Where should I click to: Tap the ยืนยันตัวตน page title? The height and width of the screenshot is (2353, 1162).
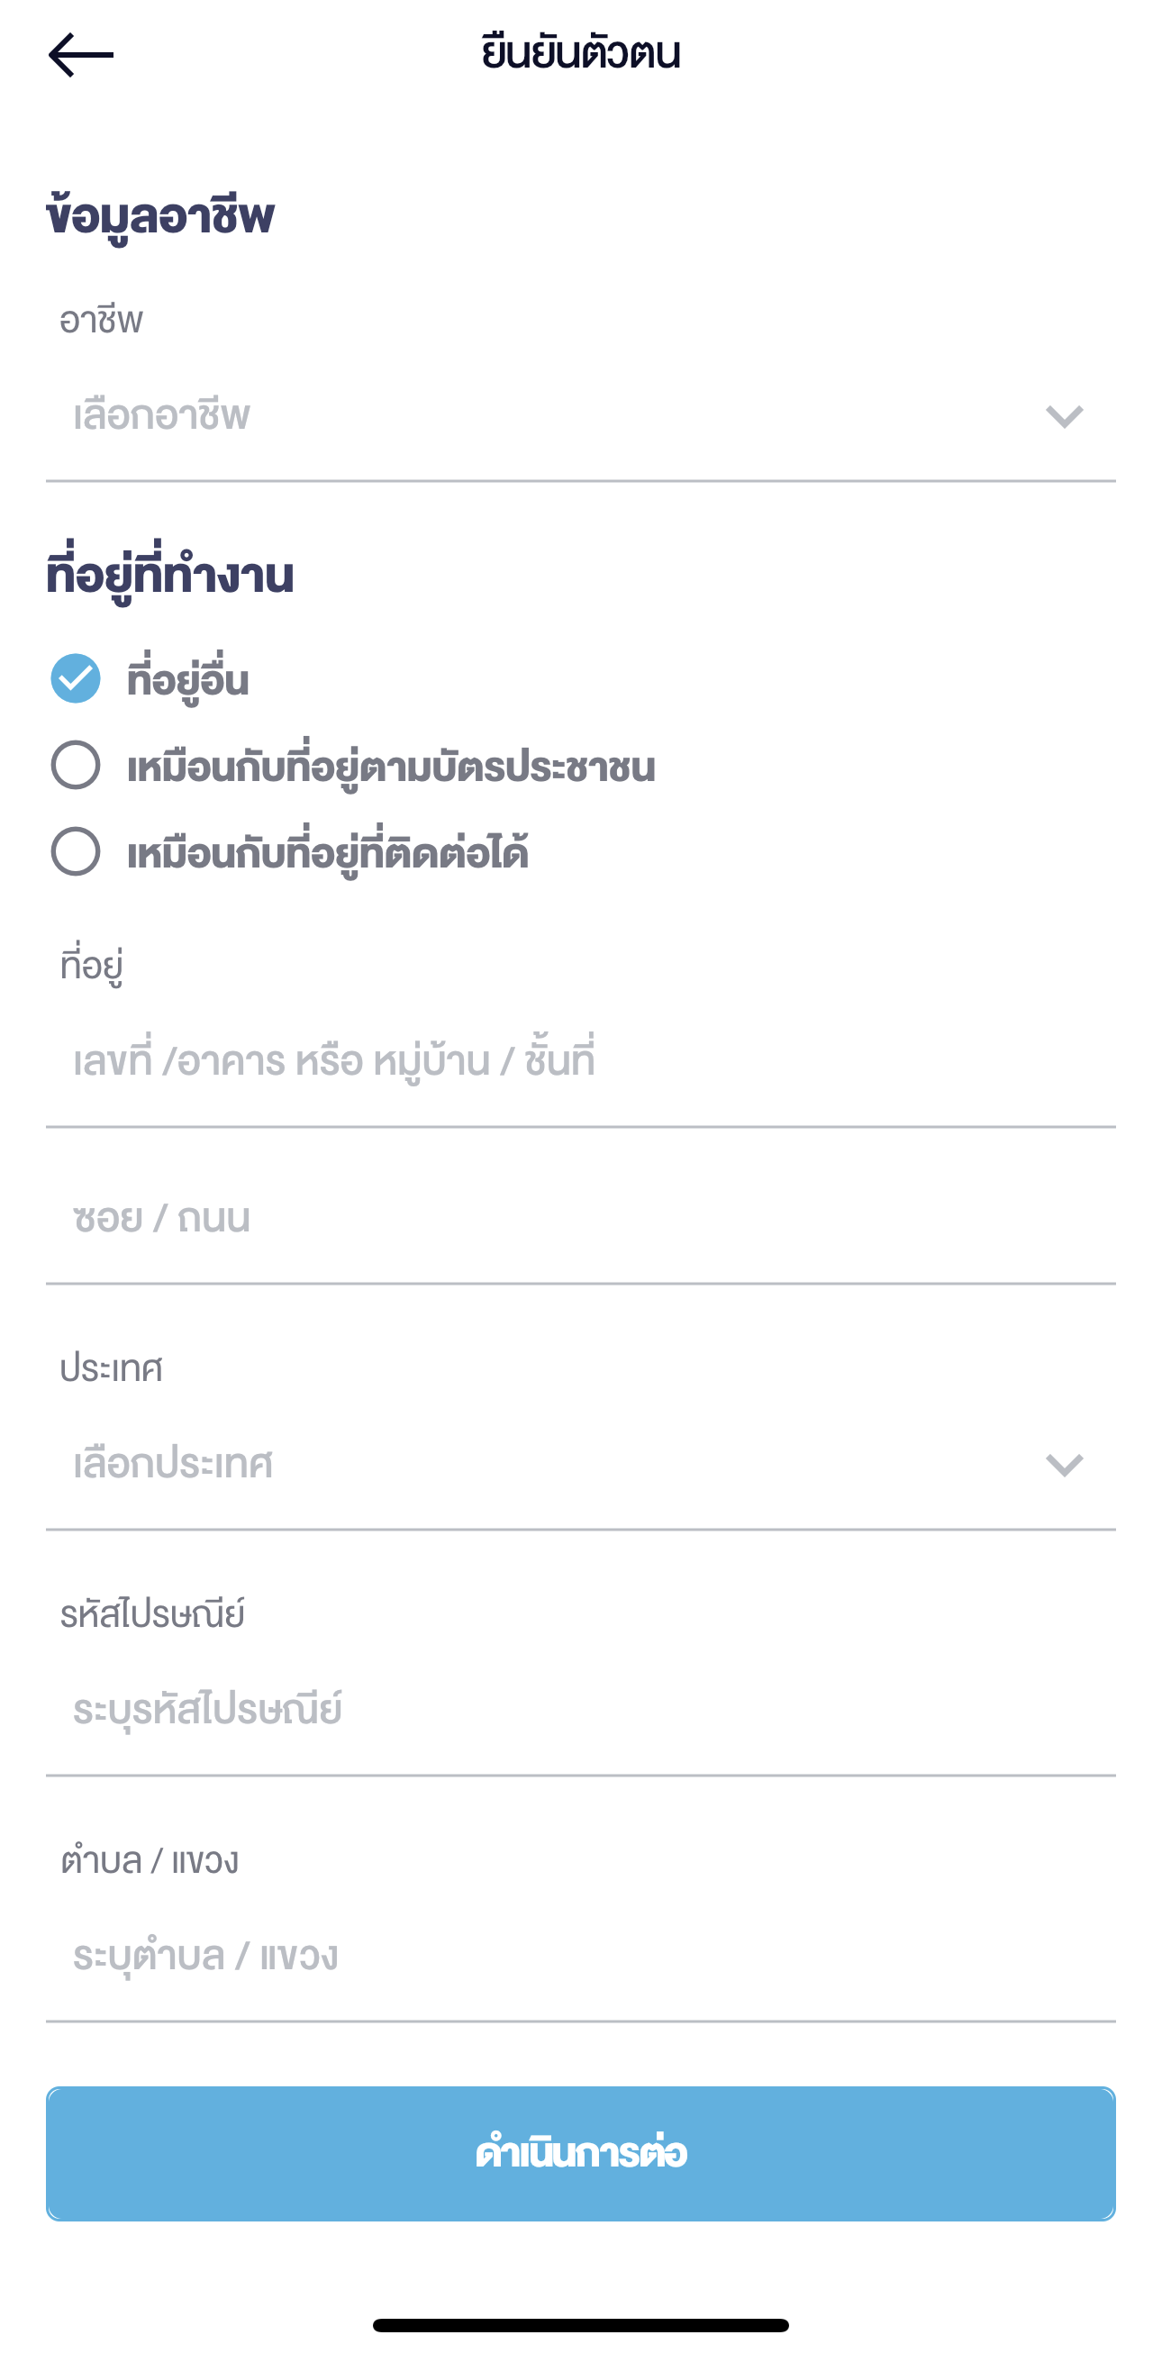(x=581, y=53)
